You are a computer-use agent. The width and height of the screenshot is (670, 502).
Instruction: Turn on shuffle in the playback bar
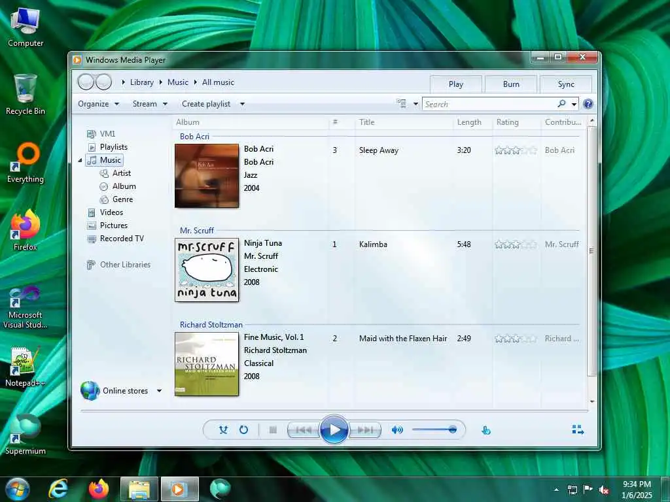click(x=223, y=430)
